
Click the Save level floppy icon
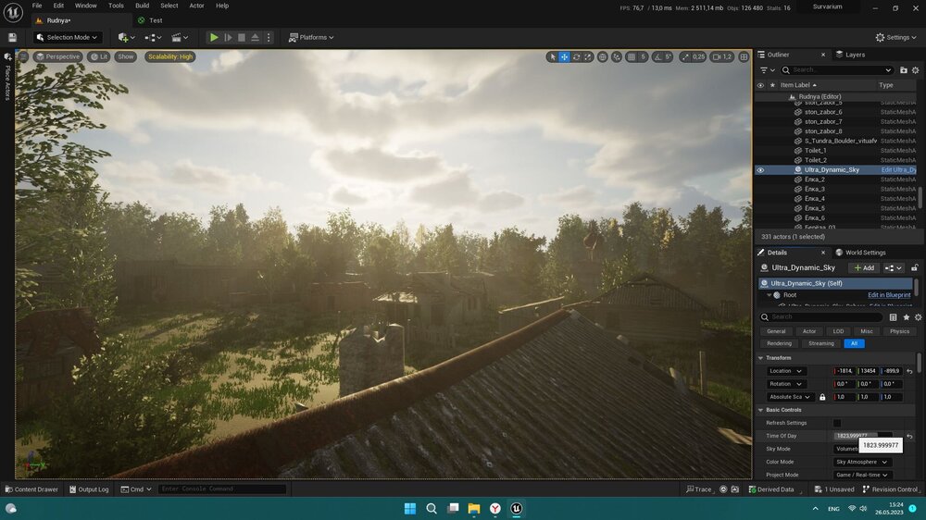click(x=12, y=37)
